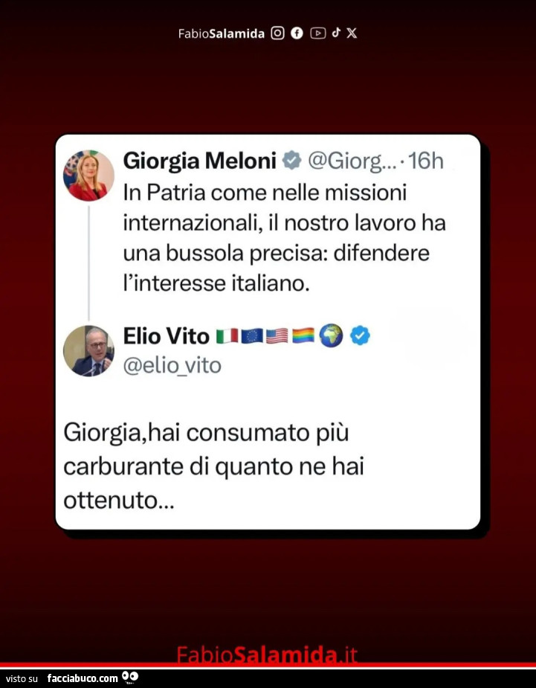Click the Giorgia Meloni display name
Image resolution: width=536 pixels, height=688 pixels.
[x=199, y=161]
